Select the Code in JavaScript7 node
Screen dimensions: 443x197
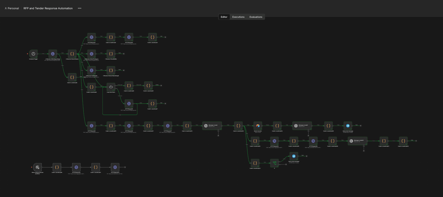(152, 104)
